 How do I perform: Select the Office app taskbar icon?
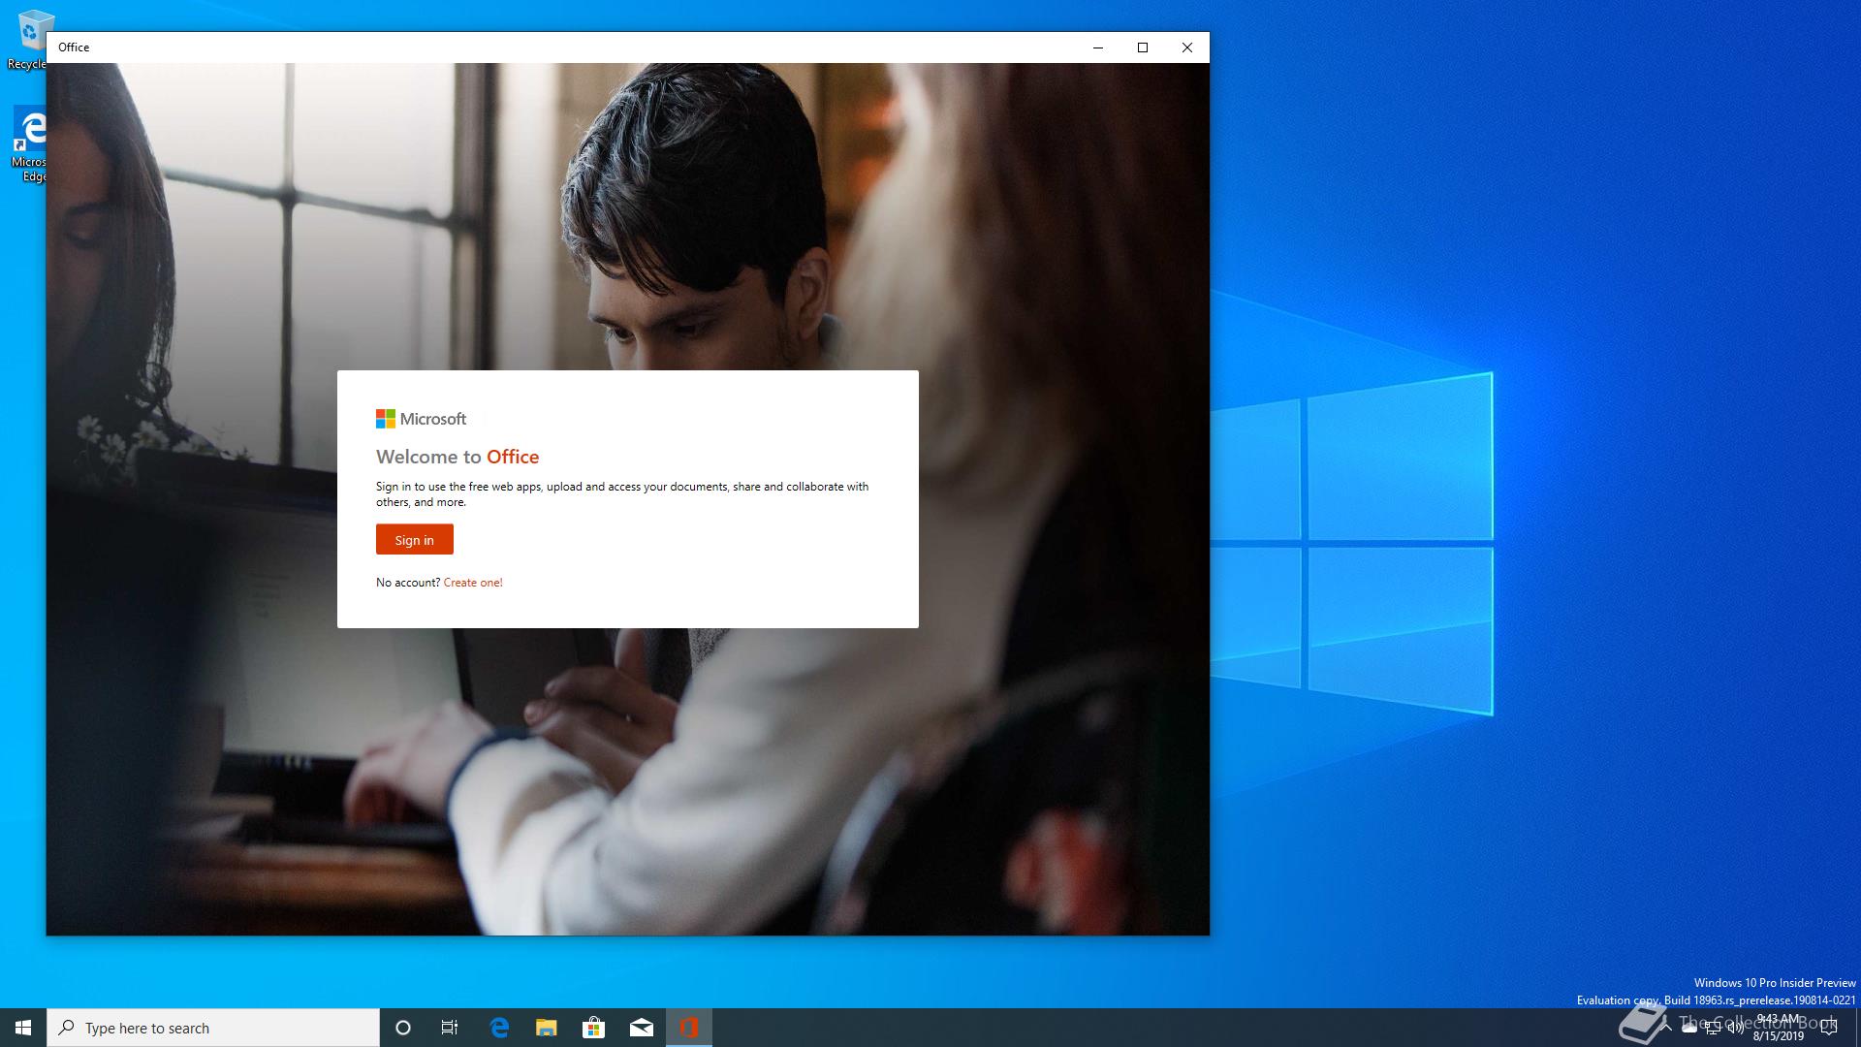coord(689,1028)
